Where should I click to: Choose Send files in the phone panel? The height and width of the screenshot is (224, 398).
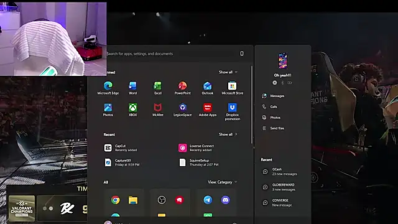pyautogui.click(x=273, y=128)
